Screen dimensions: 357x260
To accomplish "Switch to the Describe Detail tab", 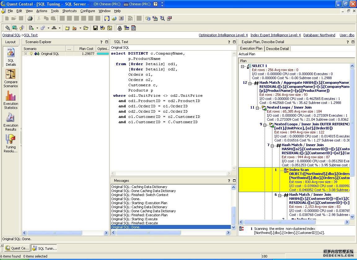I will pos(277,48).
